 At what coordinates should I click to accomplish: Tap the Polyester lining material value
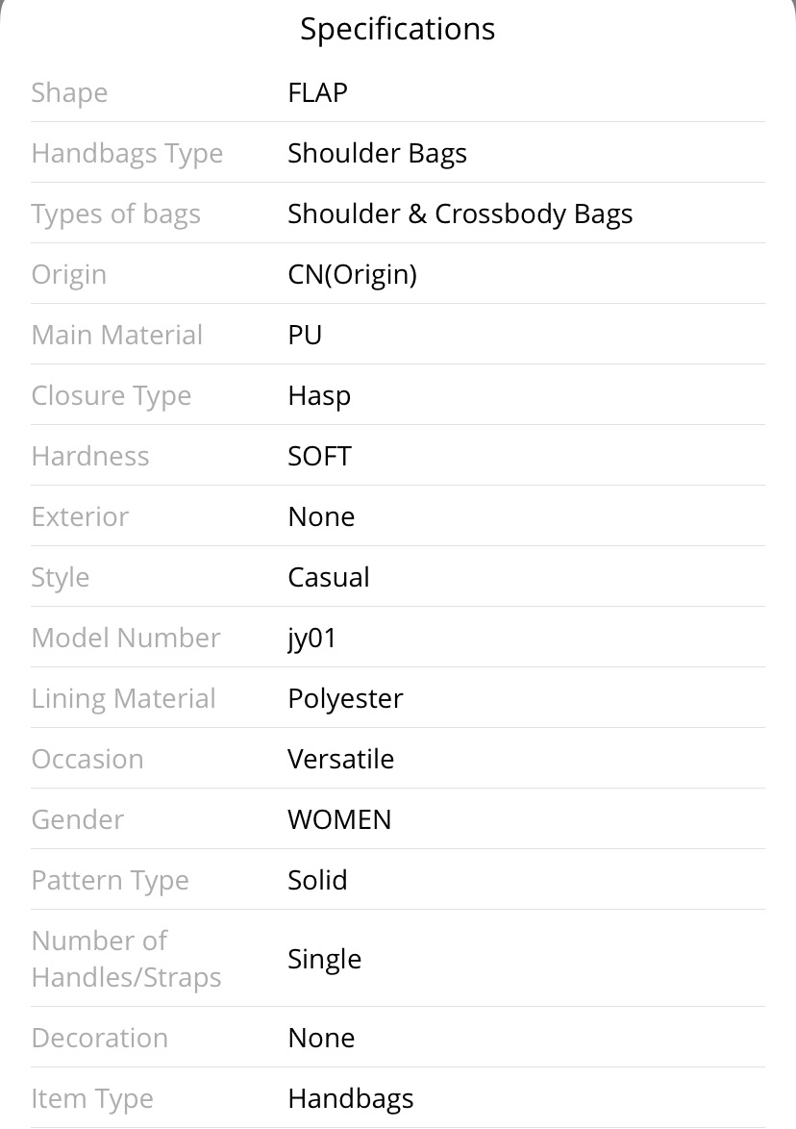pyautogui.click(x=345, y=698)
